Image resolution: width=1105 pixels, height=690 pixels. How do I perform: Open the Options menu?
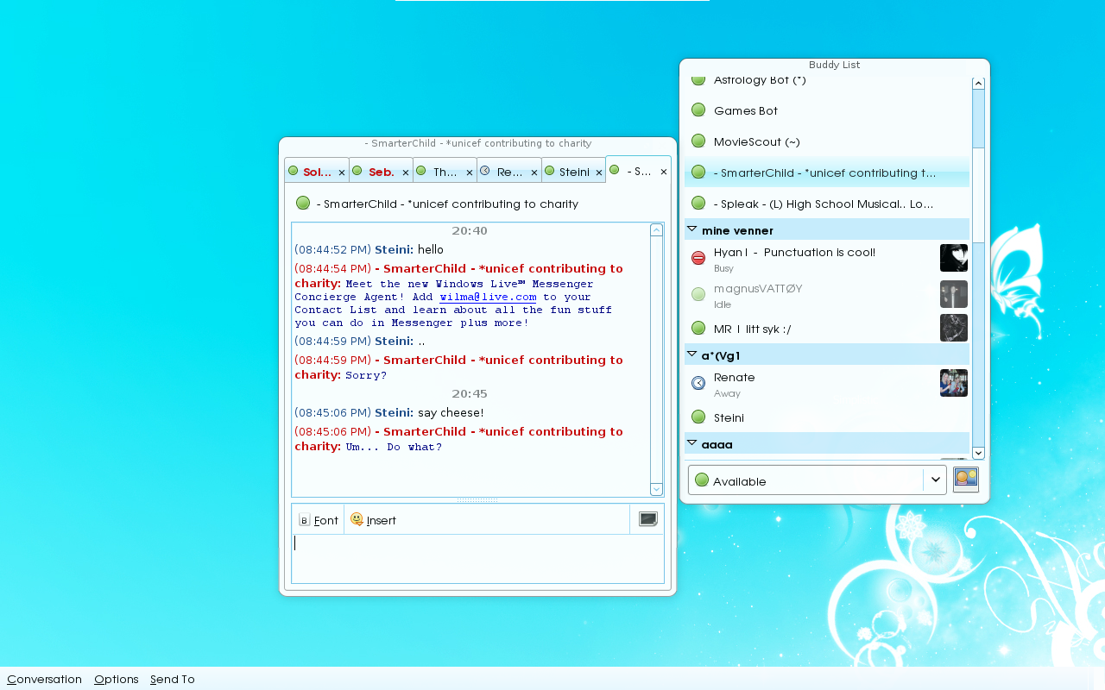pos(117,679)
